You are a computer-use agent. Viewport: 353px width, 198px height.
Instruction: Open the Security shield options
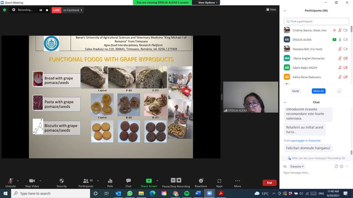(x=61, y=181)
